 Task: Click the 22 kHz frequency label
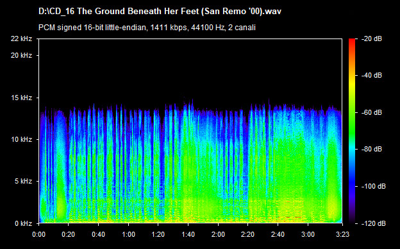click(x=21, y=39)
